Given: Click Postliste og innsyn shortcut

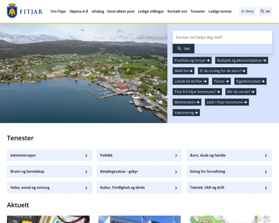Looking at the screenshot, I should [192, 60].
